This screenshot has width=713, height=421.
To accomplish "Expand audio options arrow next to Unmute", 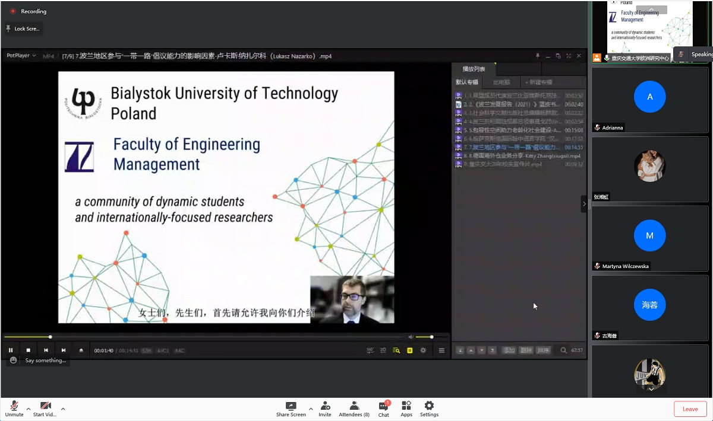I will tap(29, 409).
